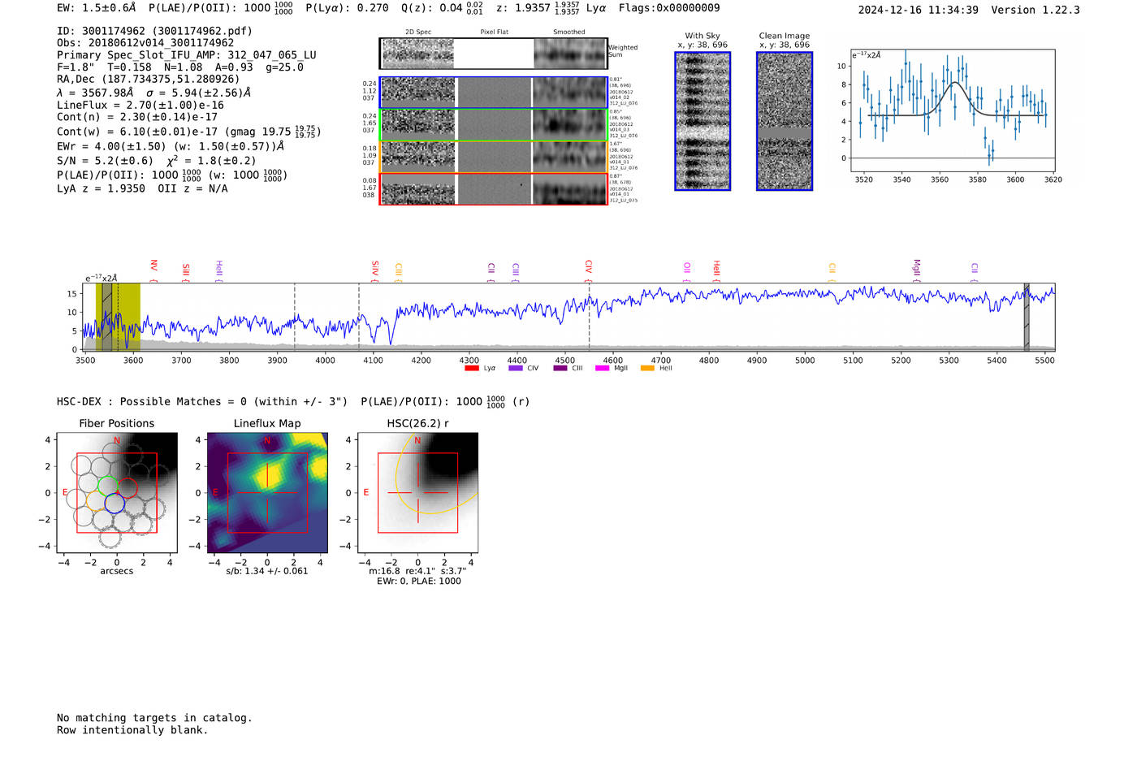Click the 'Weighted Sum' label
The image size is (1137, 774).
click(x=623, y=51)
